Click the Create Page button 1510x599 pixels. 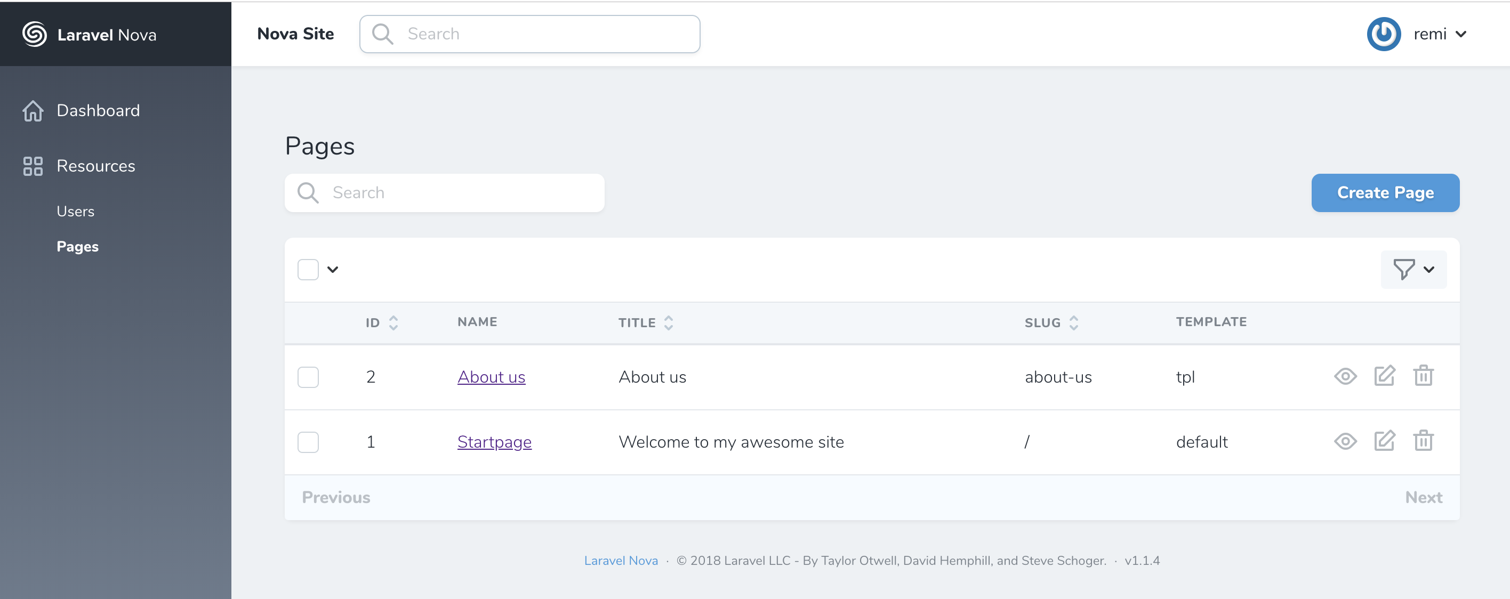pyautogui.click(x=1385, y=193)
